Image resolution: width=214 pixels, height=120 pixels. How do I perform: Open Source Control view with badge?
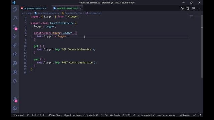(15, 27)
